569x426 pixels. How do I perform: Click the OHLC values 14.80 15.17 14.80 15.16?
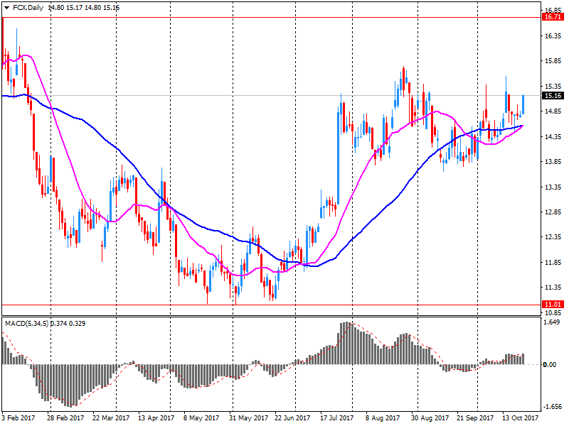coord(83,8)
